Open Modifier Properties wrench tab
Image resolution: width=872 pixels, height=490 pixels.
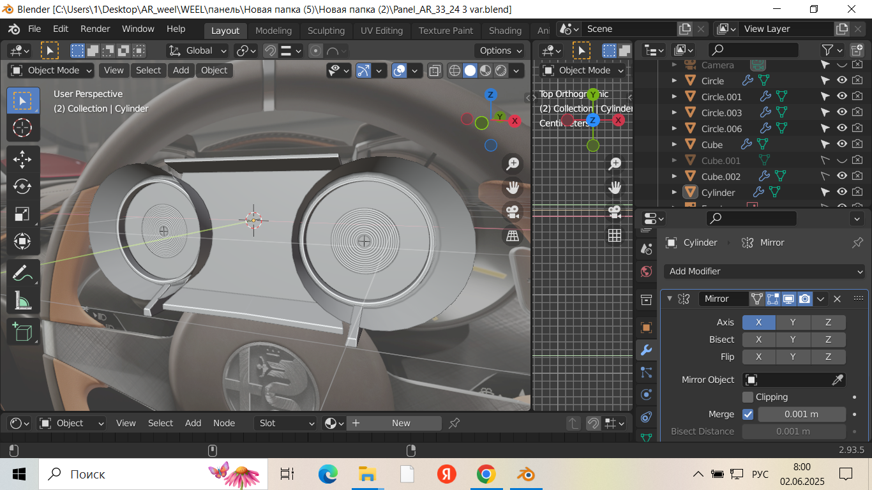[x=646, y=350]
